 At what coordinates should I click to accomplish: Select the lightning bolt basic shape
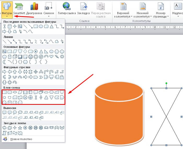57,57
